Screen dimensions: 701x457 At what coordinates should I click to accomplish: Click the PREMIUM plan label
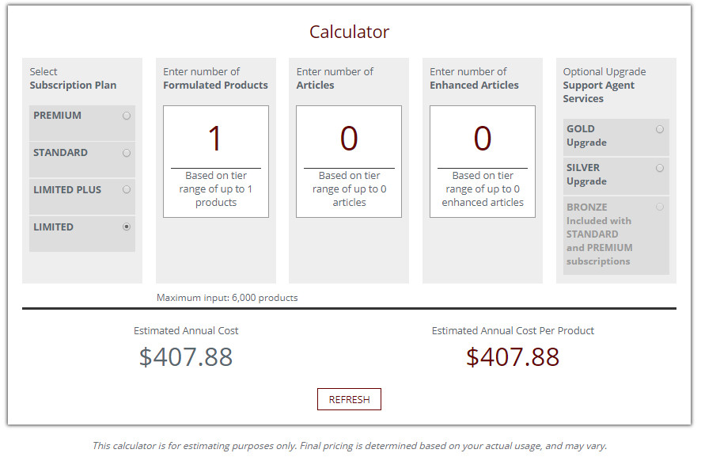coord(57,116)
